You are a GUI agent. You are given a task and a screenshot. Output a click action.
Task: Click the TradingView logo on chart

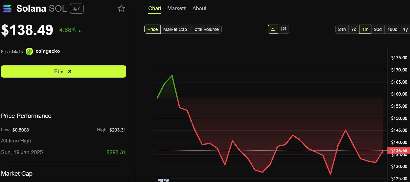point(164,180)
